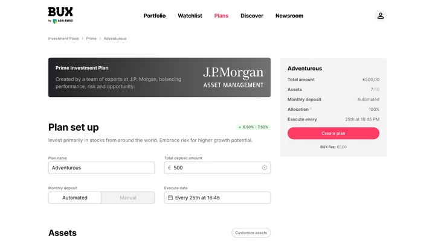Click the Create plan button

coord(333,133)
